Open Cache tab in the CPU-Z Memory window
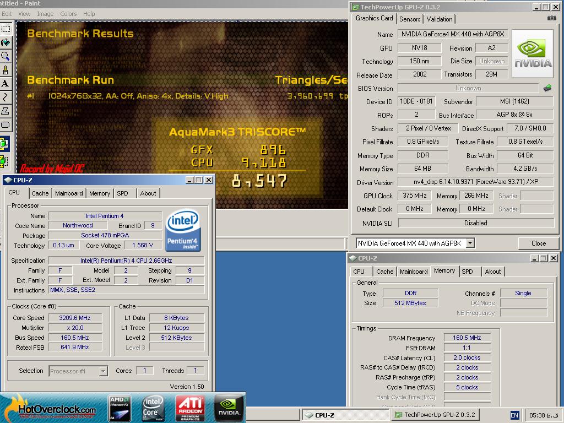Image resolution: width=564 pixels, height=423 pixels. 385,272
